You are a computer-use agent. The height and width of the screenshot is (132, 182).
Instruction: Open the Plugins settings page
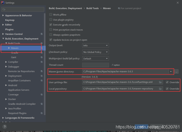coord(9,29)
